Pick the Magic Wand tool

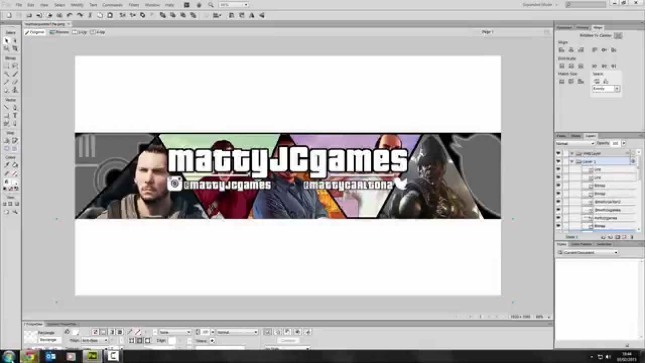7,74
